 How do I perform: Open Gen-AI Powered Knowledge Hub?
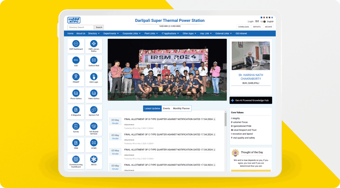pos(251,100)
